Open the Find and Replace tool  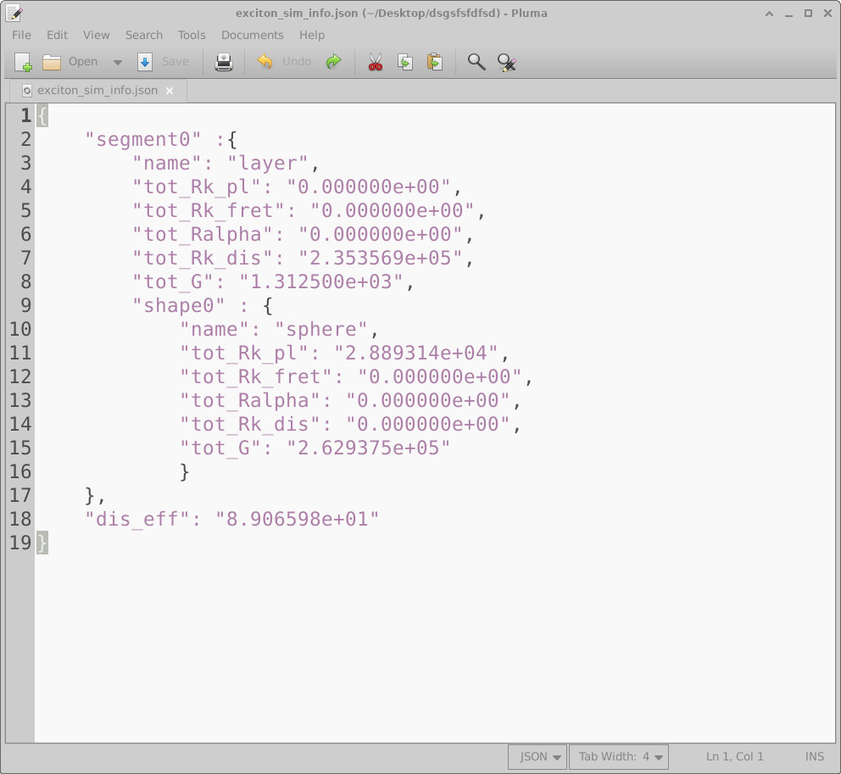pyautogui.click(x=506, y=61)
